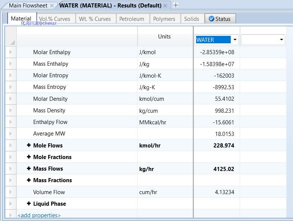The image size is (293, 221).
Task: Expand the Mole Flows row
Action: (x=29, y=145)
